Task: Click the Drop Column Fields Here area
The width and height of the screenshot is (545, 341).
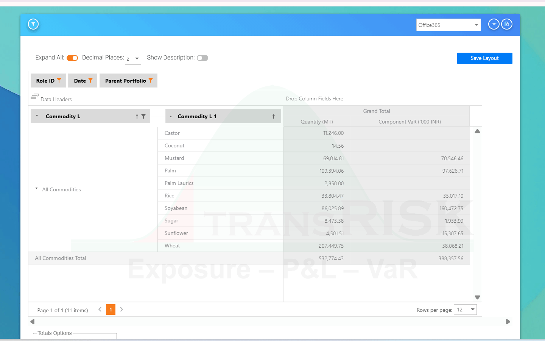Action: pyautogui.click(x=315, y=99)
